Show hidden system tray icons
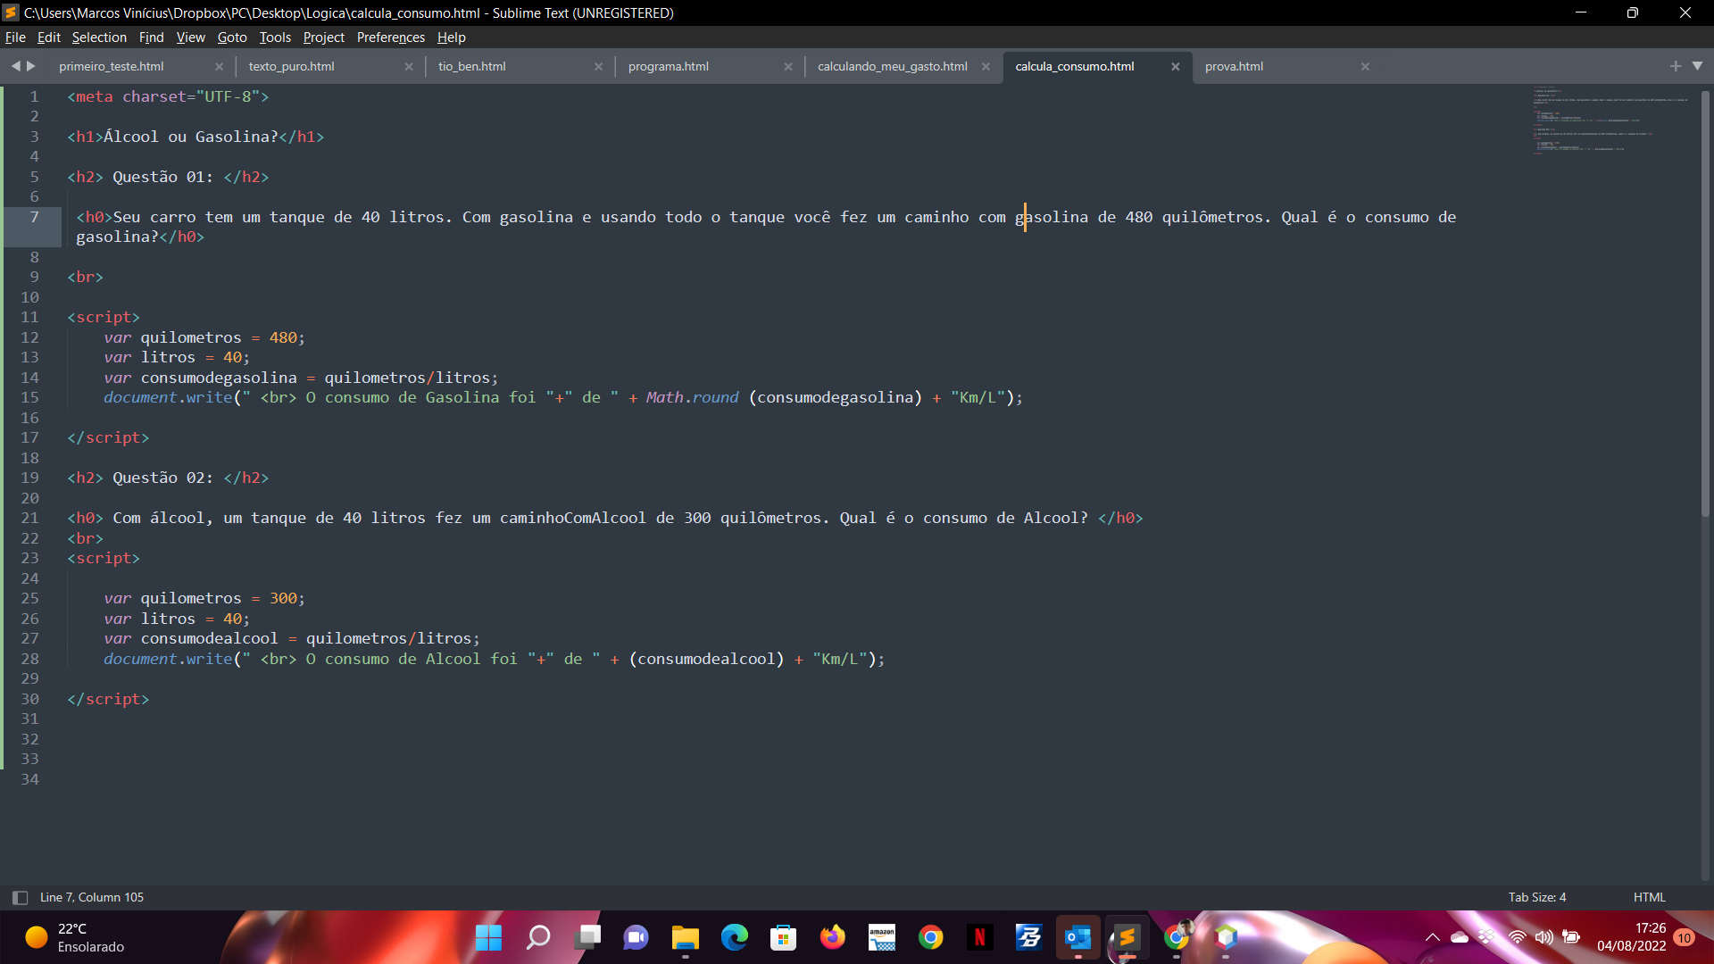The image size is (1714, 964). click(x=1432, y=937)
